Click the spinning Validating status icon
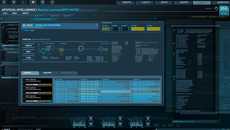 pyautogui.click(x=216, y=9)
